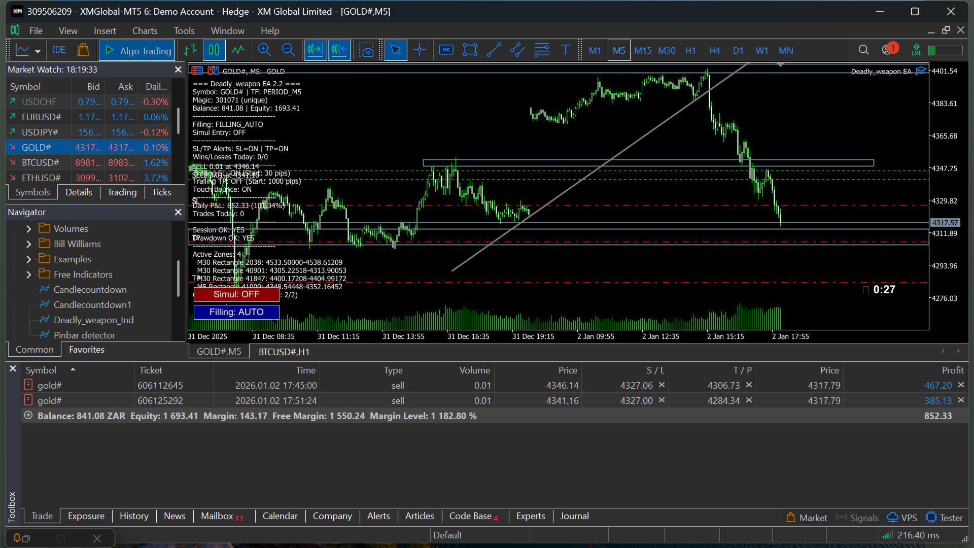Select the crosshair cursor tool

click(x=419, y=50)
